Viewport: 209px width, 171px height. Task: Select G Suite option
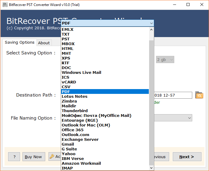[105, 149]
